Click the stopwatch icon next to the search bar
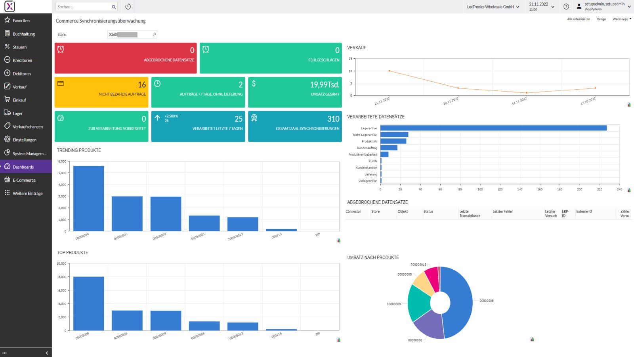Screen dimensions: 634x357 coord(128,7)
